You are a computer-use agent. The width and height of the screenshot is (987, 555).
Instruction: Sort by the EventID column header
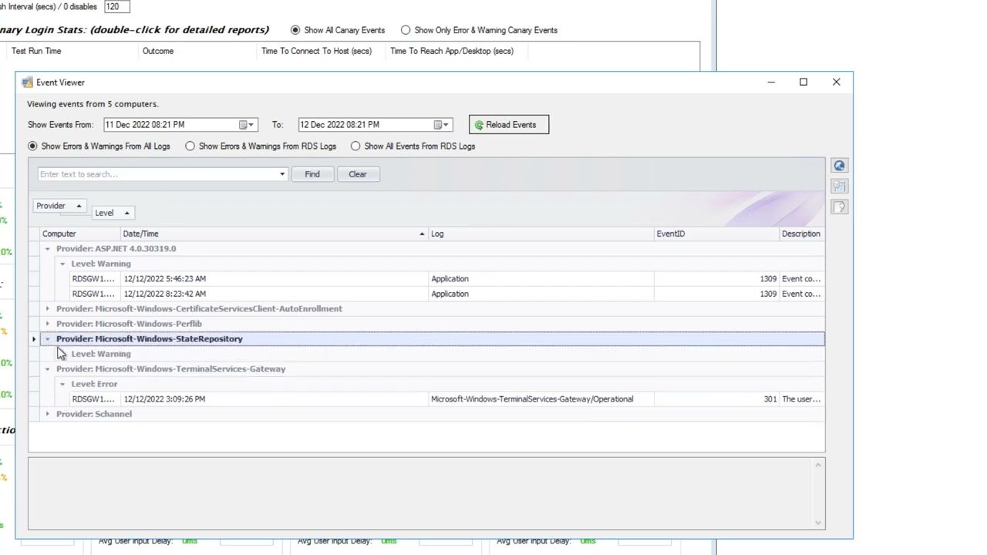(x=716, y=234)
